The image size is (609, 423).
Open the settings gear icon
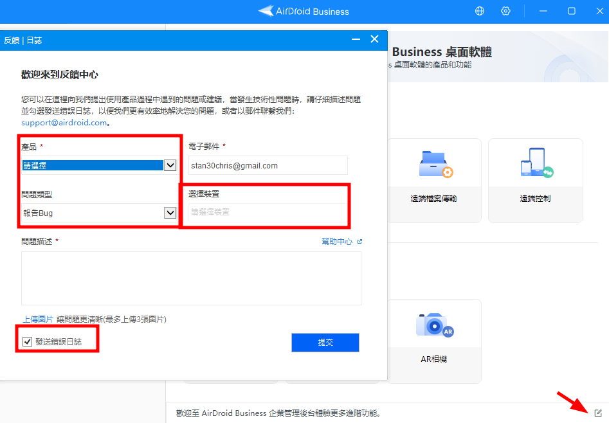pyautogui.click(x=505, y=11)
